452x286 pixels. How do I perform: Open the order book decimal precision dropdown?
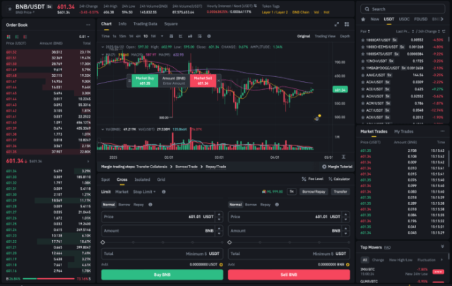[x=84, y=37]
